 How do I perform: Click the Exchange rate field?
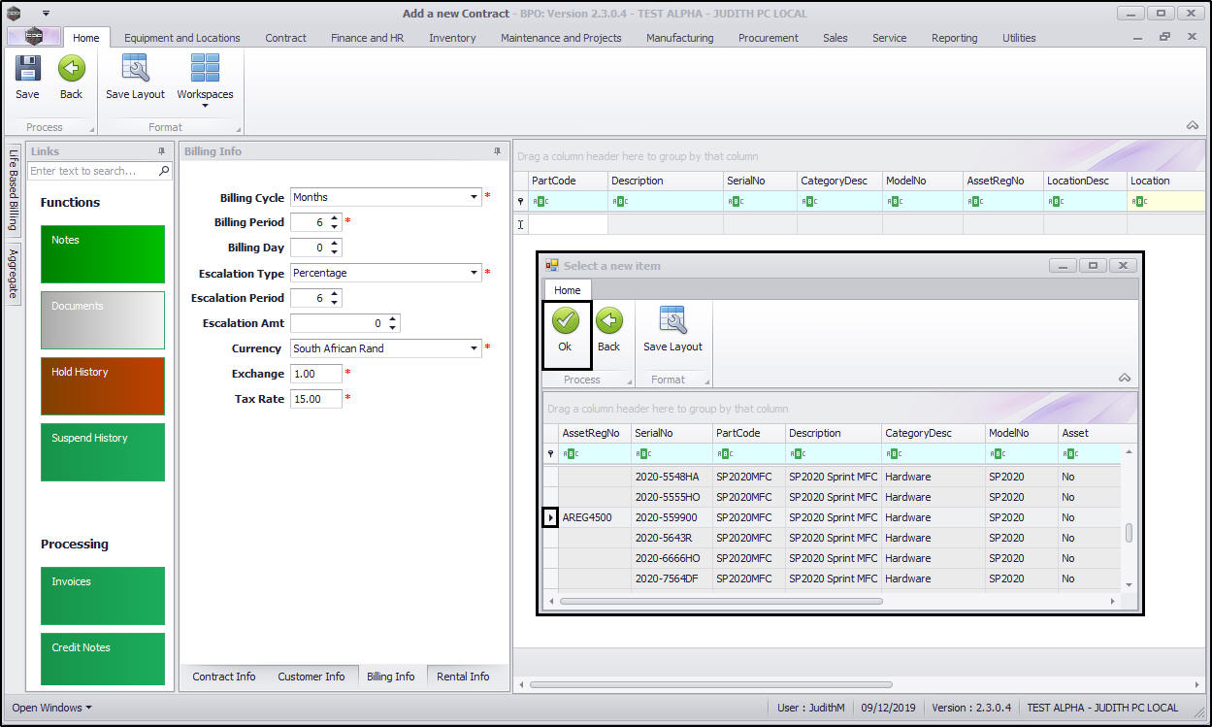click(316, 374)
